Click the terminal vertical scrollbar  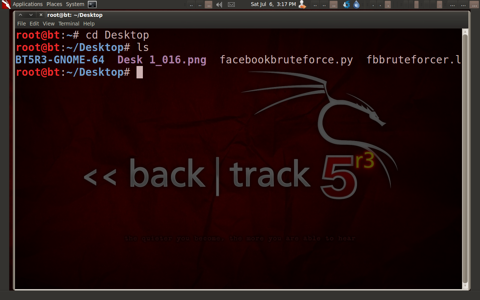click(465, 159)
